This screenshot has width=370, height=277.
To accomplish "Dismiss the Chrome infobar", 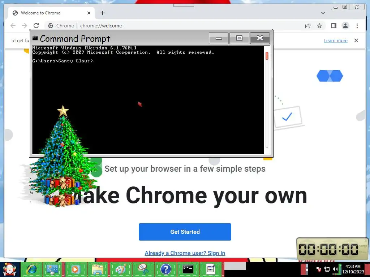I will tap(356, 40).
